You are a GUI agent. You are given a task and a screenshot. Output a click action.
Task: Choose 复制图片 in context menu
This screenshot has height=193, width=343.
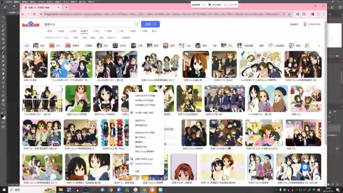[146, 142]
